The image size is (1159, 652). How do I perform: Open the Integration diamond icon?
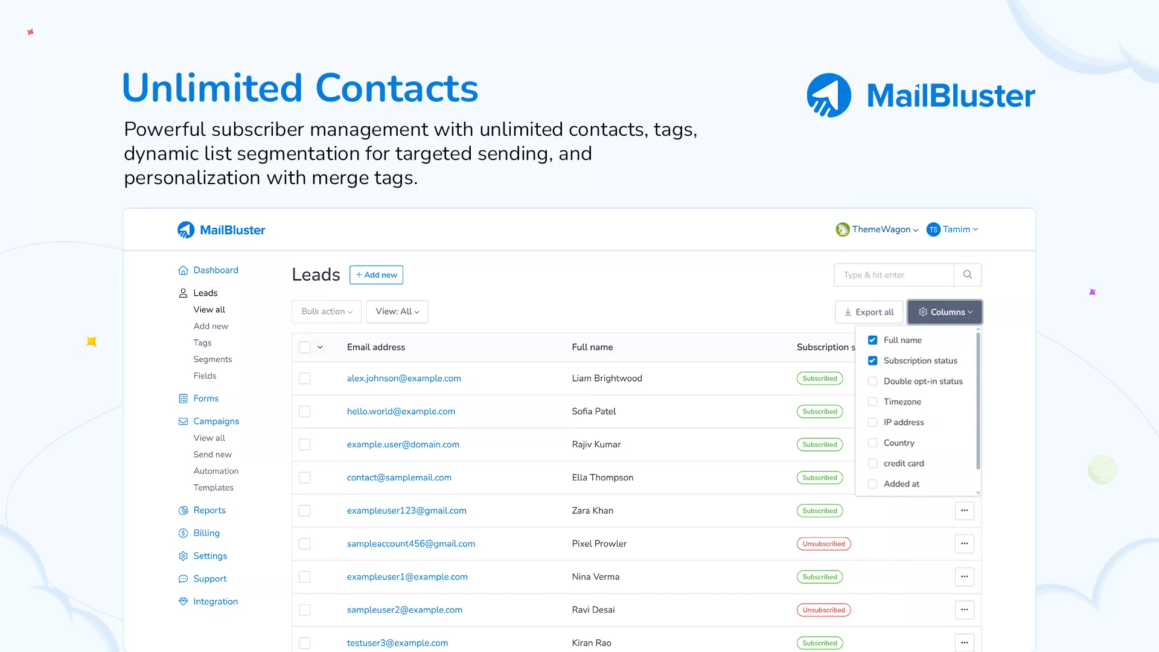pos(183,601)
